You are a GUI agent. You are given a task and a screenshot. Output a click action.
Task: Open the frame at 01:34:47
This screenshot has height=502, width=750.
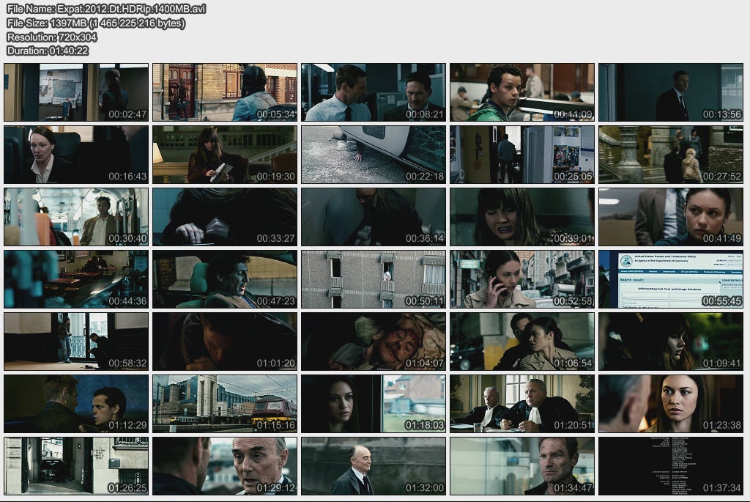pyautogui.click(x=522, y=466)
